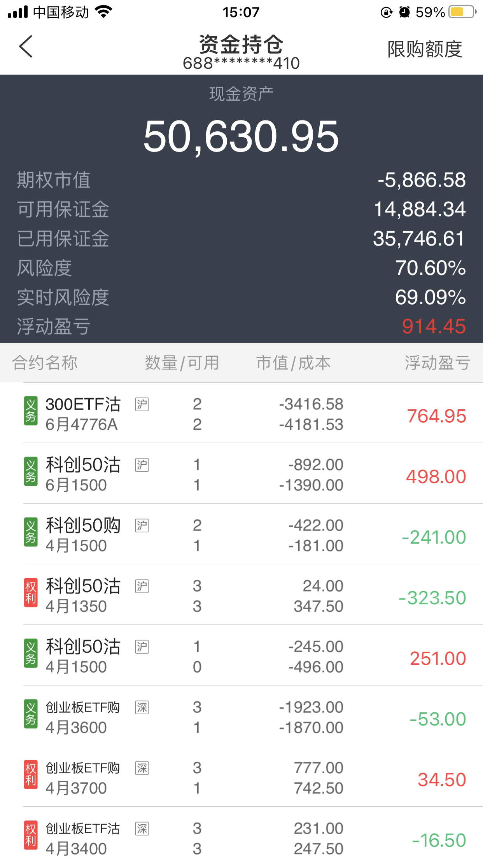Select 科创50沽 4月1500 position row
Image resolution: width=483 pixels, height=858 pixels.
[x=253, y=656]
